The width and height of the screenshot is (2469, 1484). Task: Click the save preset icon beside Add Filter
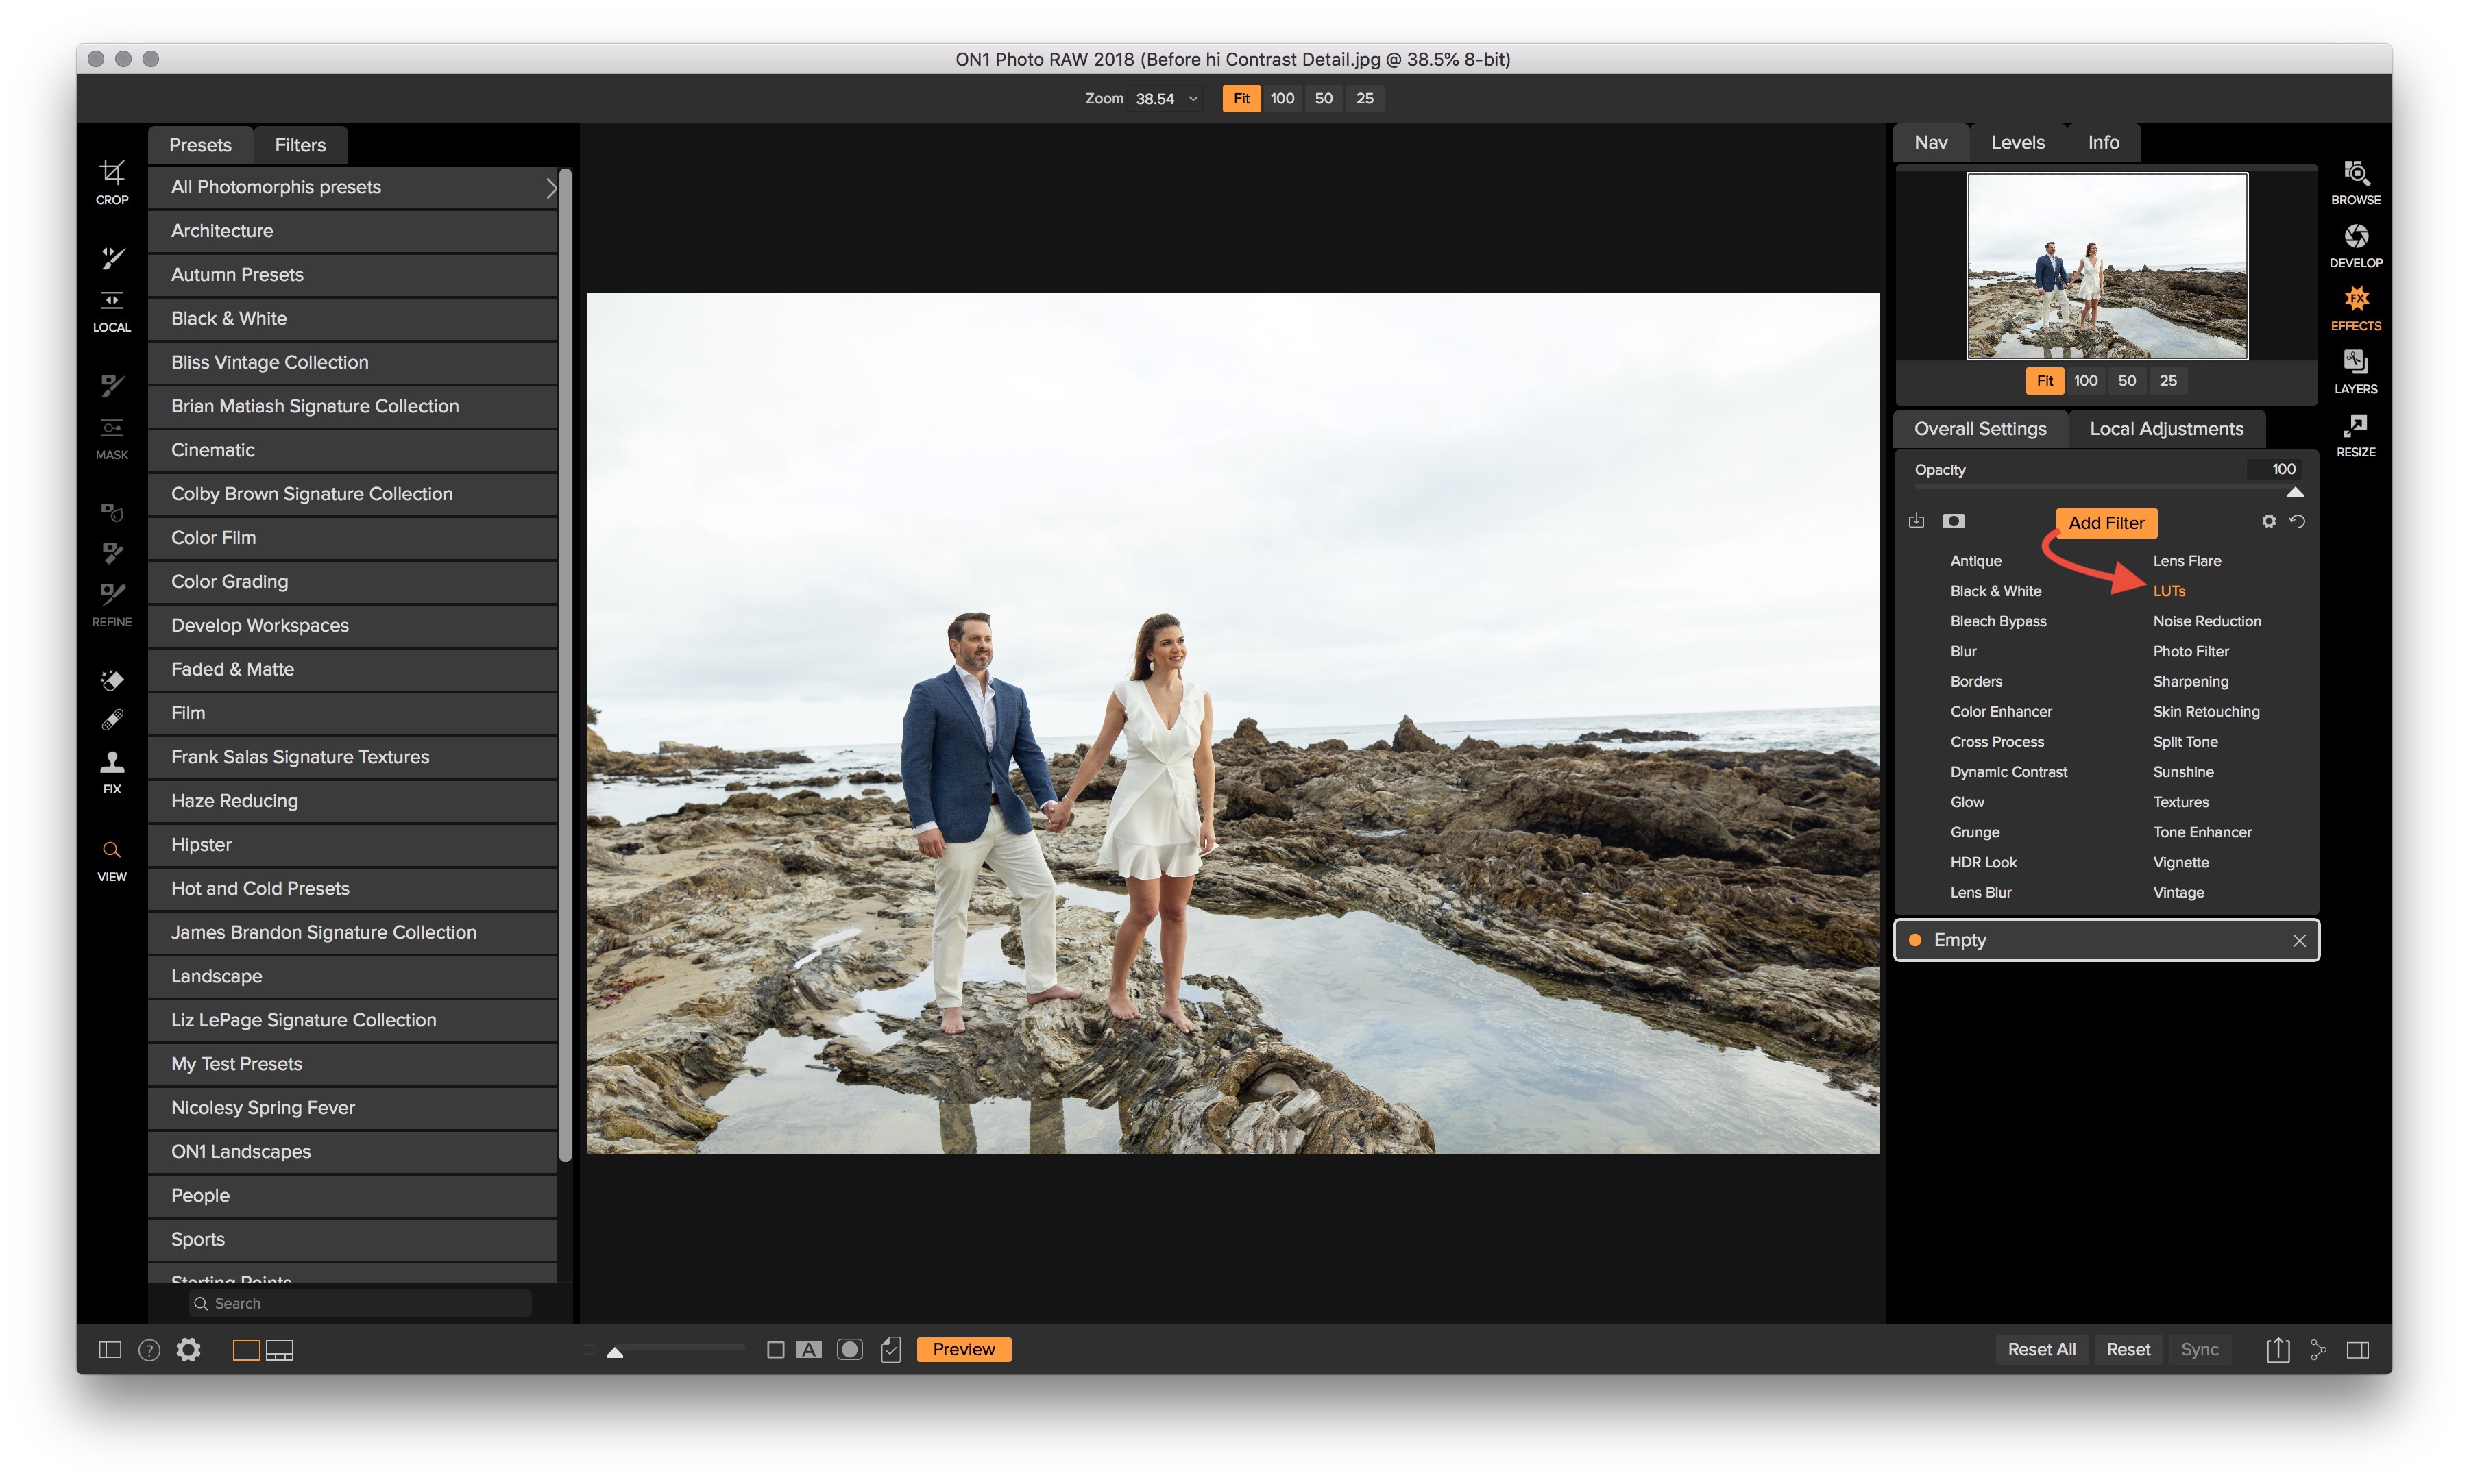pos(1916,521)
